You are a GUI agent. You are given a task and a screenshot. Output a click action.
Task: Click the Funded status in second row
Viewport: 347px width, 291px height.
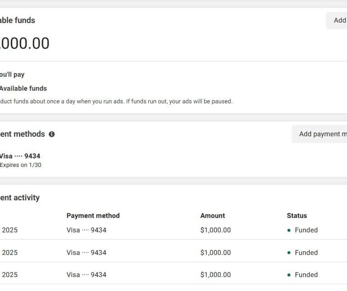tap(306, 253)
